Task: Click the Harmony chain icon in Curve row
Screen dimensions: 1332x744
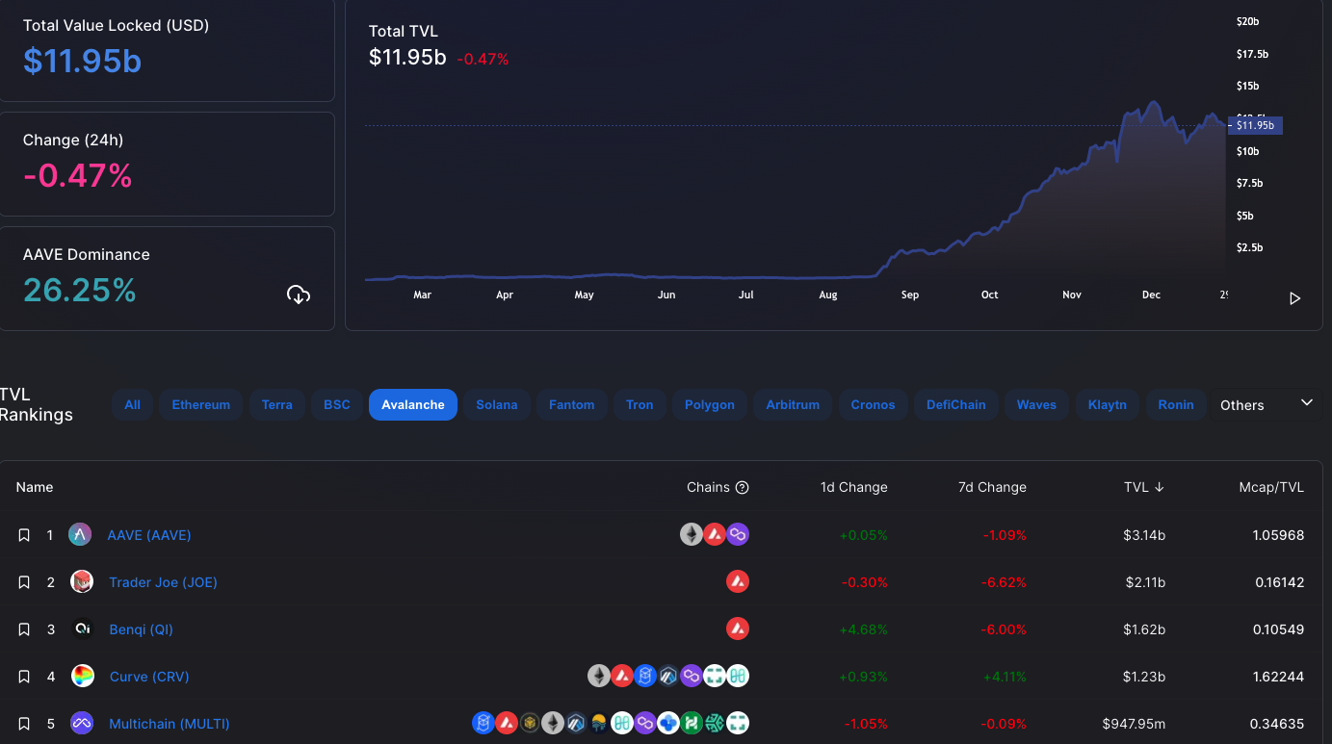Action: click(738, 676)
